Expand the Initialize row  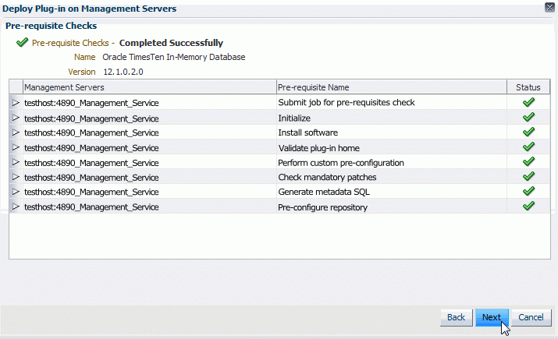tap(16, 118)
